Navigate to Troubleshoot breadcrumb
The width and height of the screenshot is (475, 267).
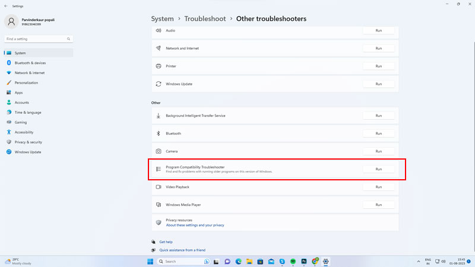(x=205, y=19)
